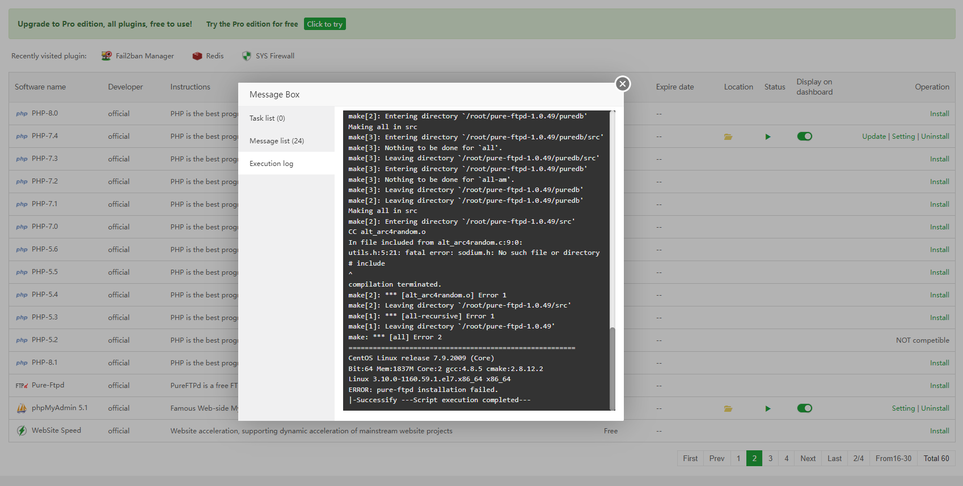Click the PHP-7.4 status play icon

point(768,137)
